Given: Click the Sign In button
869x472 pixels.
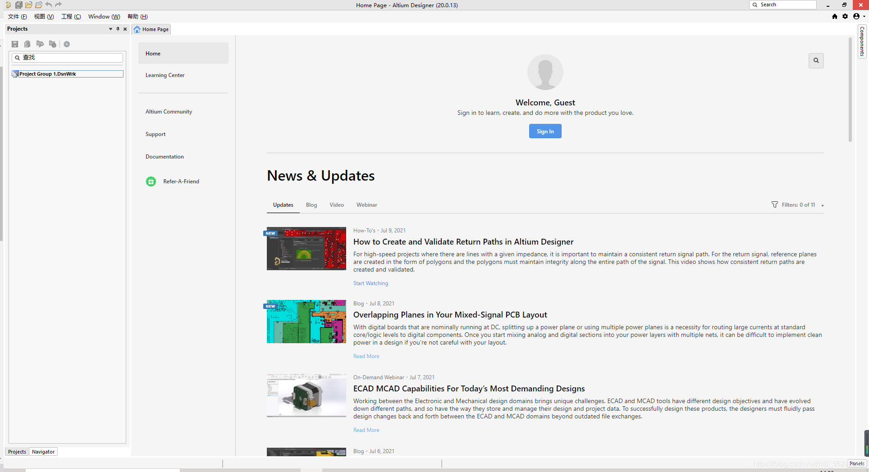Looking at the screenshot, I should tap(545, 131).
